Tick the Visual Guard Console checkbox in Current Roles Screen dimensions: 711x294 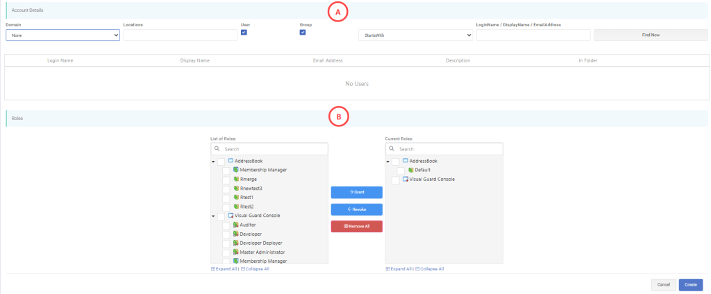[x=396, y=180]
